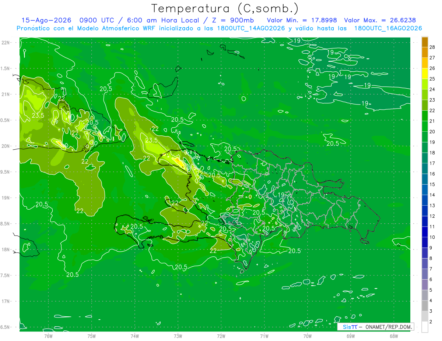Pick the lime swatch between 23 and 24
The width and height of the screenshot is (442, 341).
(x=425, y=95)
